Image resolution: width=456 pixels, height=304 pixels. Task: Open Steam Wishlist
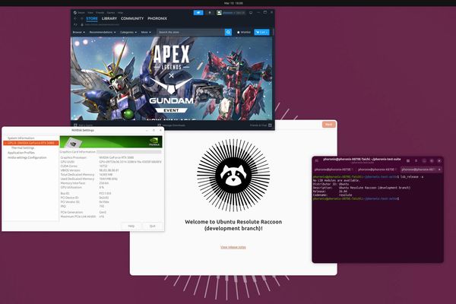244,32
